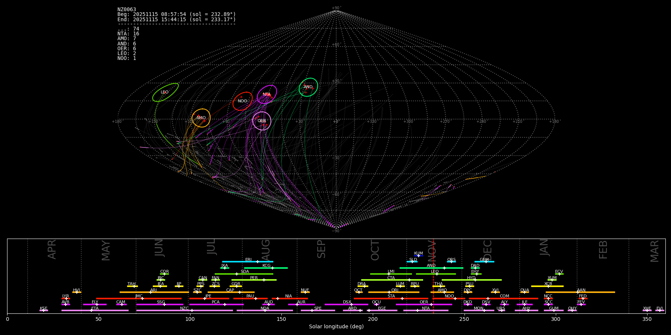The height and width of the screenshot is (335, 671).
Task: Click the Solar longitude axis label
Action: coord(336,327)
